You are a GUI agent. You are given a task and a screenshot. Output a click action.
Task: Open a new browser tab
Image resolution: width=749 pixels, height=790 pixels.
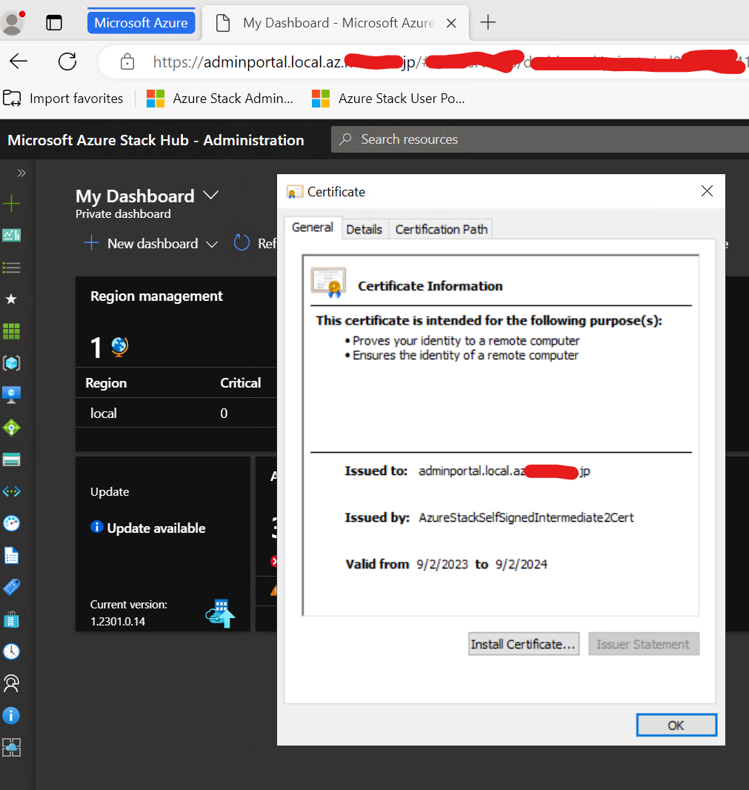[x=487, y=23]
